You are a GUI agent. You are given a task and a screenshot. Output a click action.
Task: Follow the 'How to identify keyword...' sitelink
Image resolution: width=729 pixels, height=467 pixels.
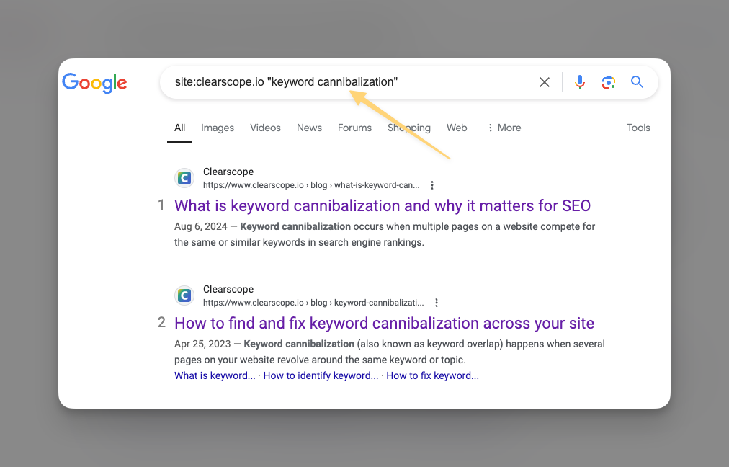pos(321,375)
